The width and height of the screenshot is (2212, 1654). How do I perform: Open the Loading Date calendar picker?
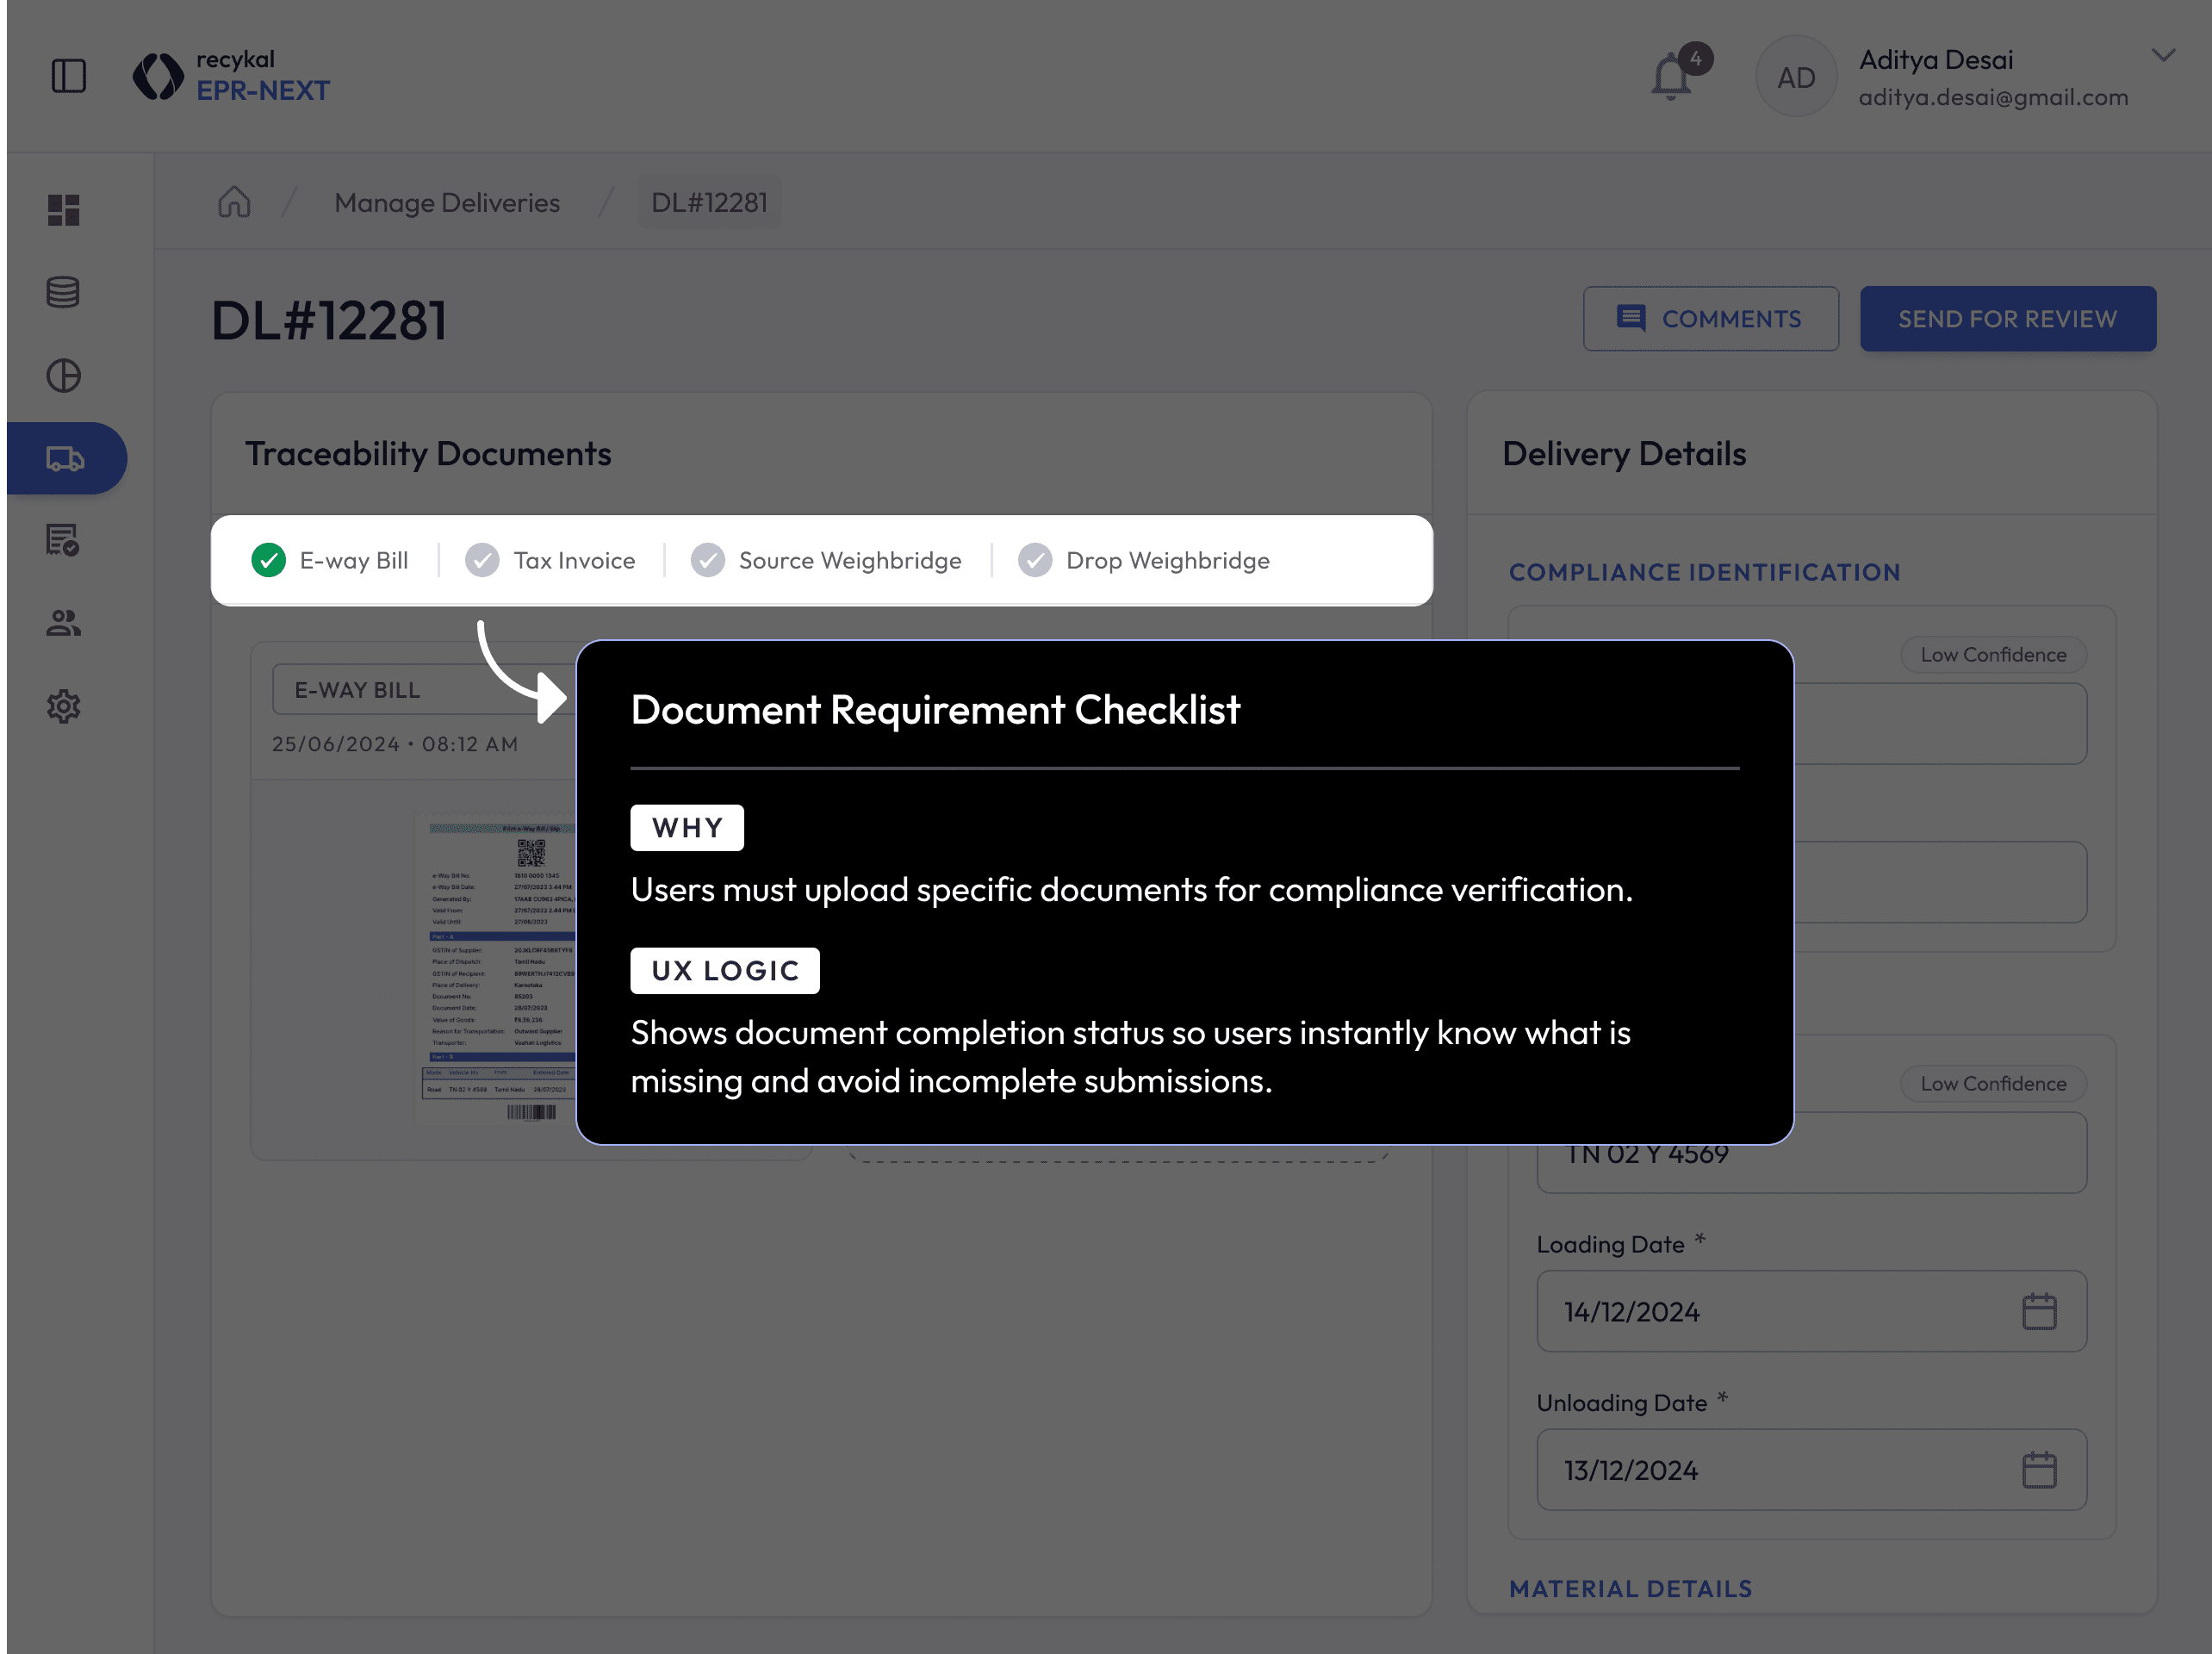point(2038,1312)
